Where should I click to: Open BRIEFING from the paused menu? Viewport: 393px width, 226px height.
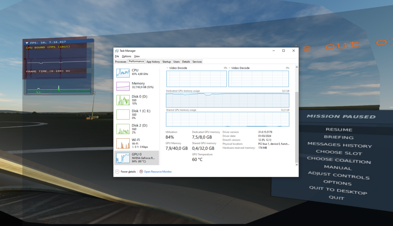pyautogui.click(x=339, y=137)
